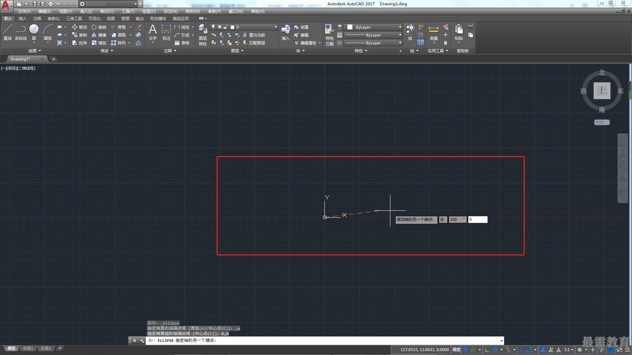
Task: Expand the 图层 (Layers) panel
Action: pos(237,51)
